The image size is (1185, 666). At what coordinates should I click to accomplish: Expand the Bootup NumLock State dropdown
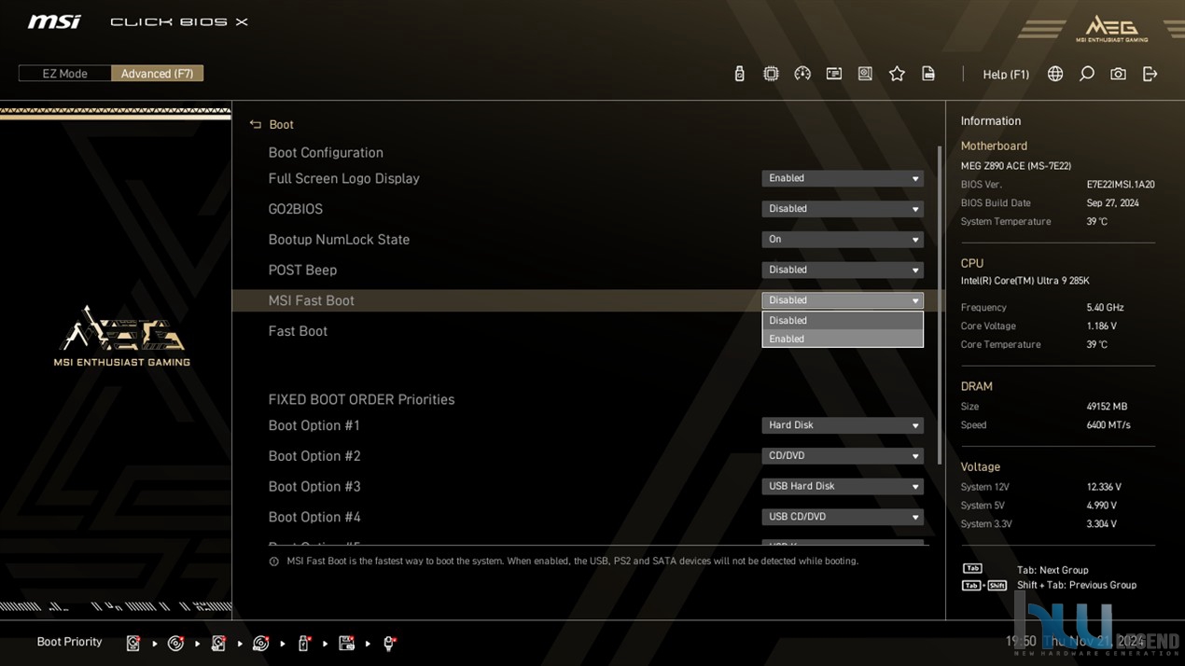click(843, 240)
